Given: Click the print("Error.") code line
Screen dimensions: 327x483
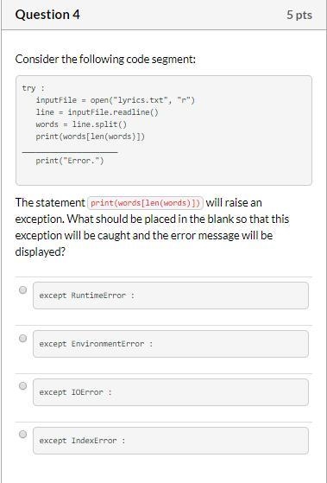Looking at the screenshot, I should tap(70, 161).
